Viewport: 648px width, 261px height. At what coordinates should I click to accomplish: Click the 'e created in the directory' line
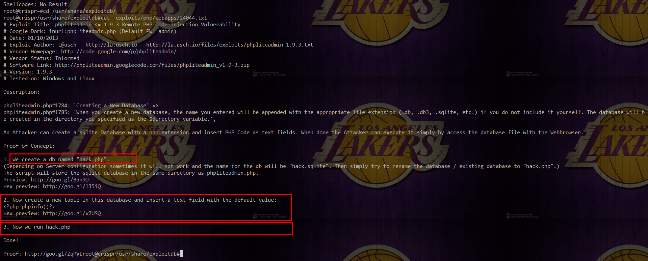coord(110,119)
